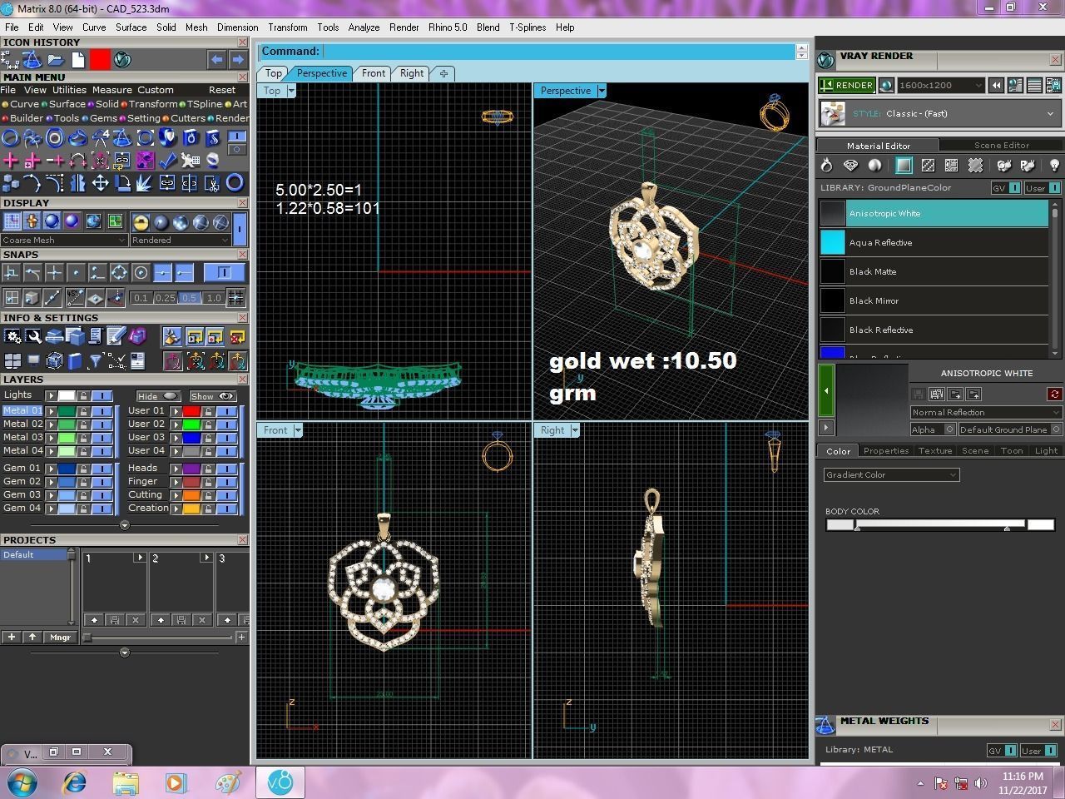Toggle the User library switch in Material Editor

[x=1043, y=188]
